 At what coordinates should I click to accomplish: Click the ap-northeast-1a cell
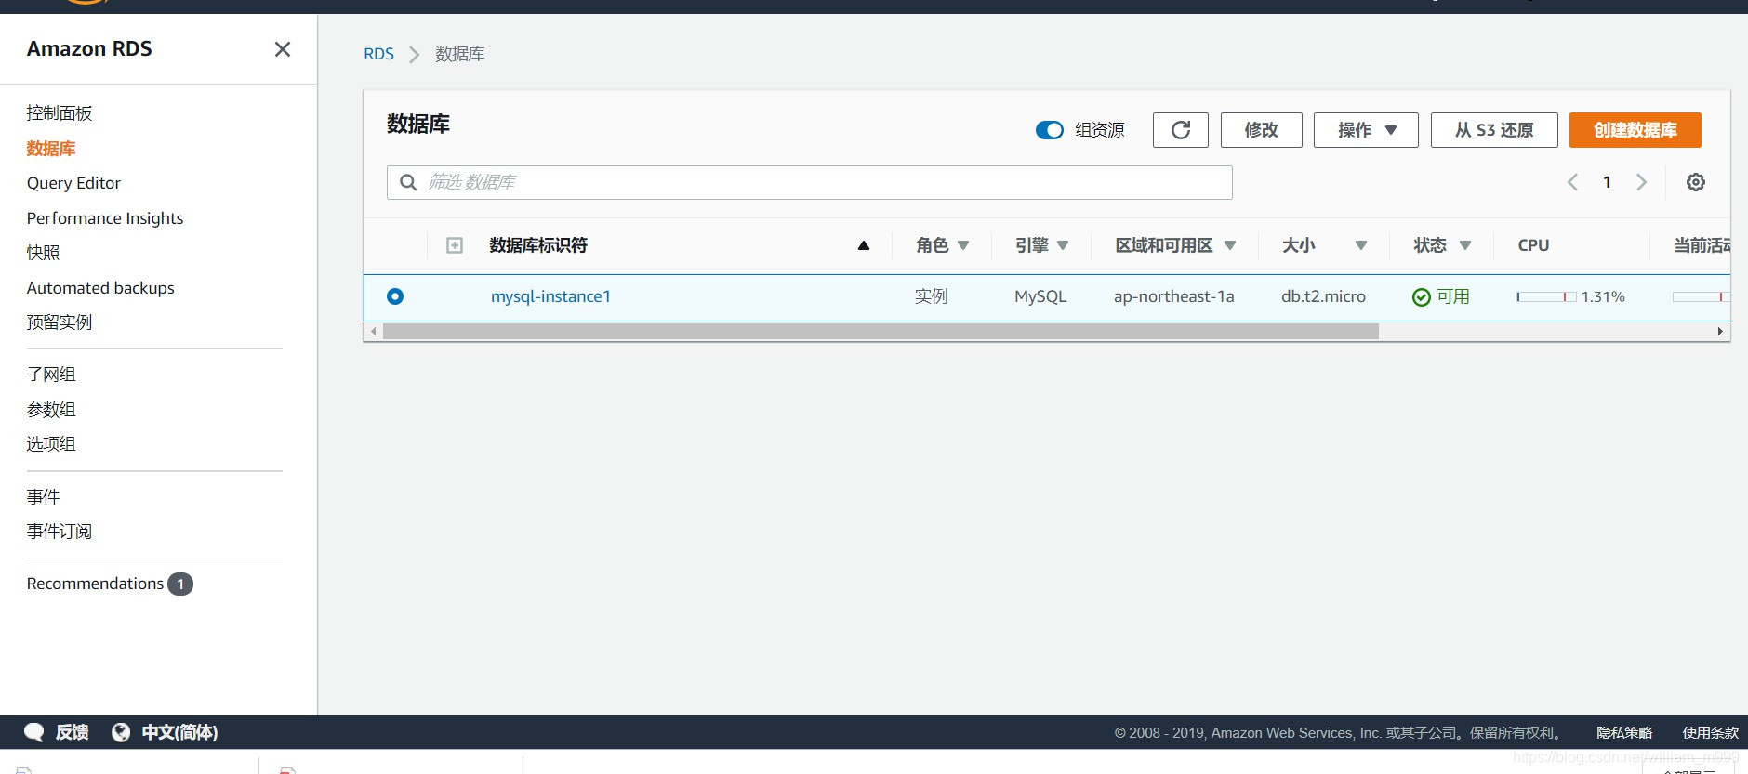(x=1174, y=296)
